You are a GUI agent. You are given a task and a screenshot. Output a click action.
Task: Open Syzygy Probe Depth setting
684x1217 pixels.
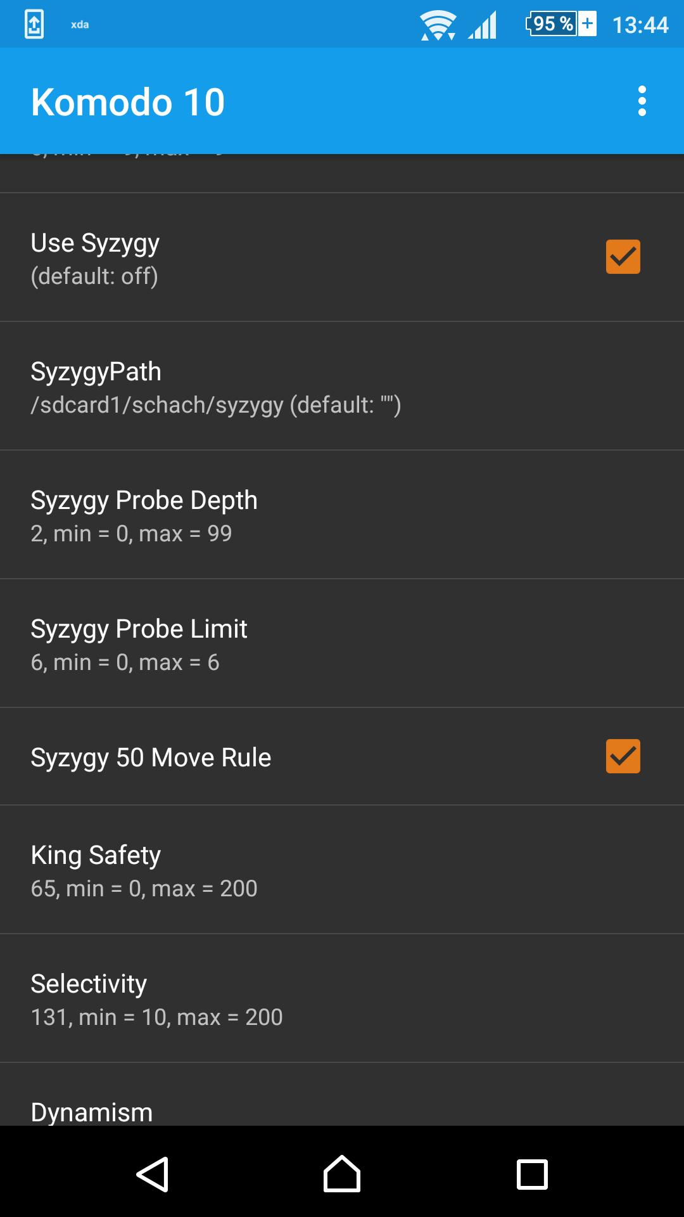(342, 515)
